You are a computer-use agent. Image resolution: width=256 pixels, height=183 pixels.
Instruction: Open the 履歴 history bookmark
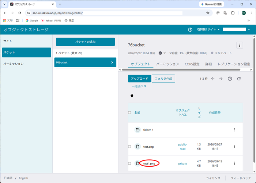[69, 20]
